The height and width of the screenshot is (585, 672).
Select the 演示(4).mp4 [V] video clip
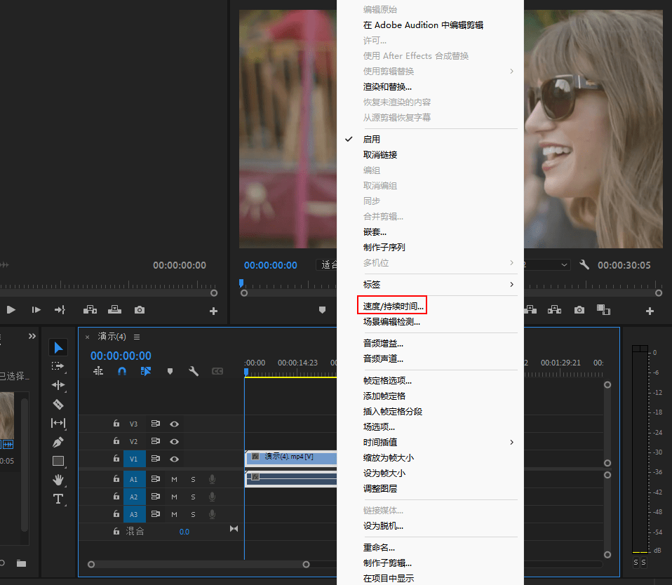pos(291,458)
